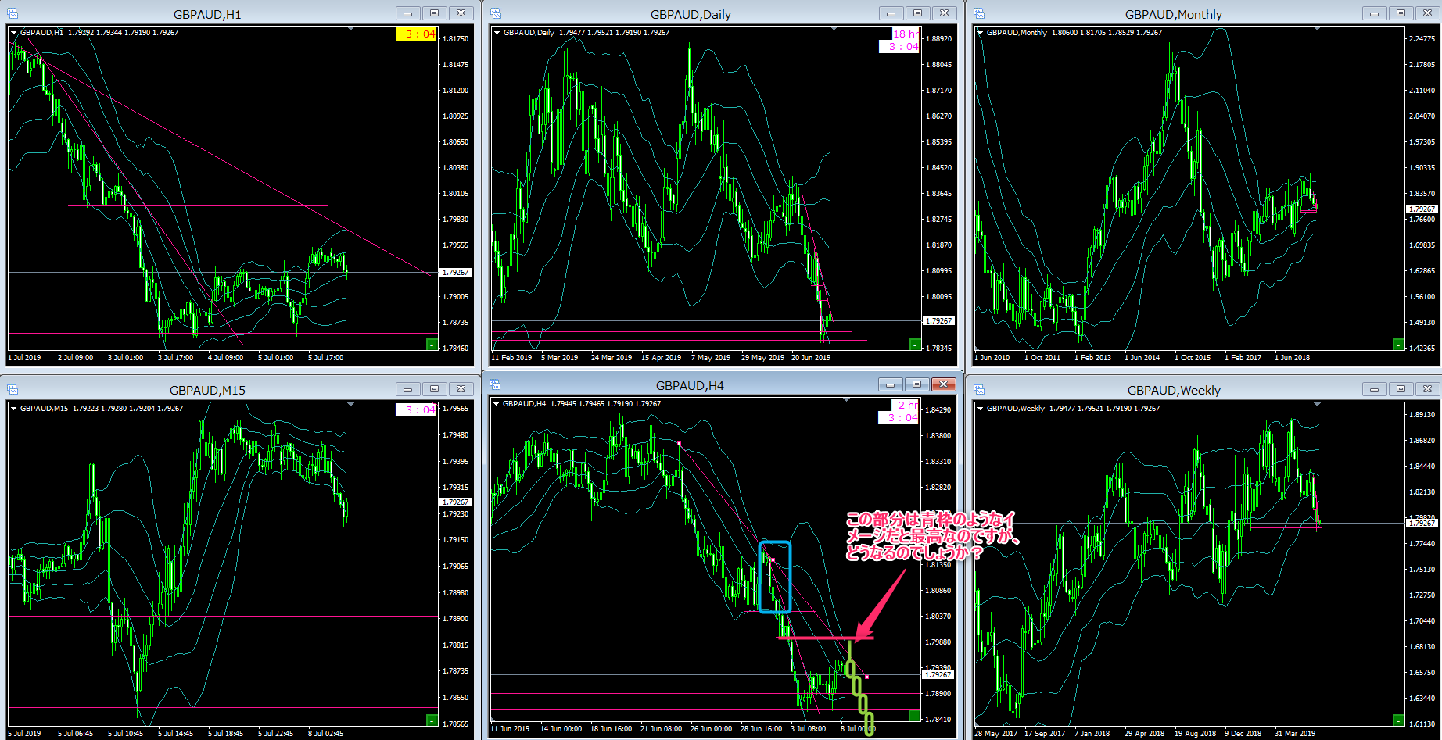The height and width of the screenshot is (740, 1442).
Task: Open the triangle dropdown beside GBPAUD,Daily label
Action: coord(497,33)
